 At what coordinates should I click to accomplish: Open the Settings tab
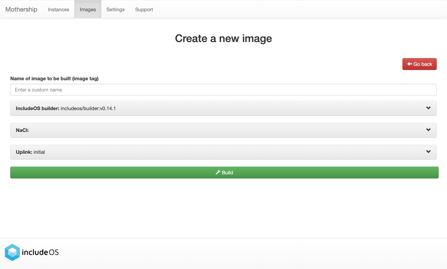tap(115, 9)
